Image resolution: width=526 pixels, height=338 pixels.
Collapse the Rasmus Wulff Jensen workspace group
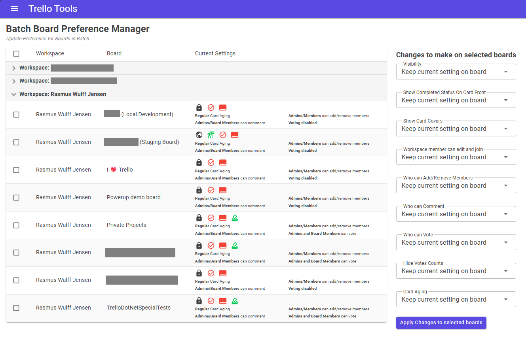pyautogui.click(x=14, y=94)
